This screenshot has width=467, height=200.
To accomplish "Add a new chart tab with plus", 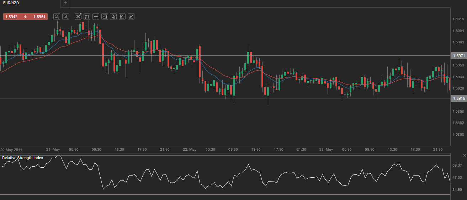I will (65, 3).
